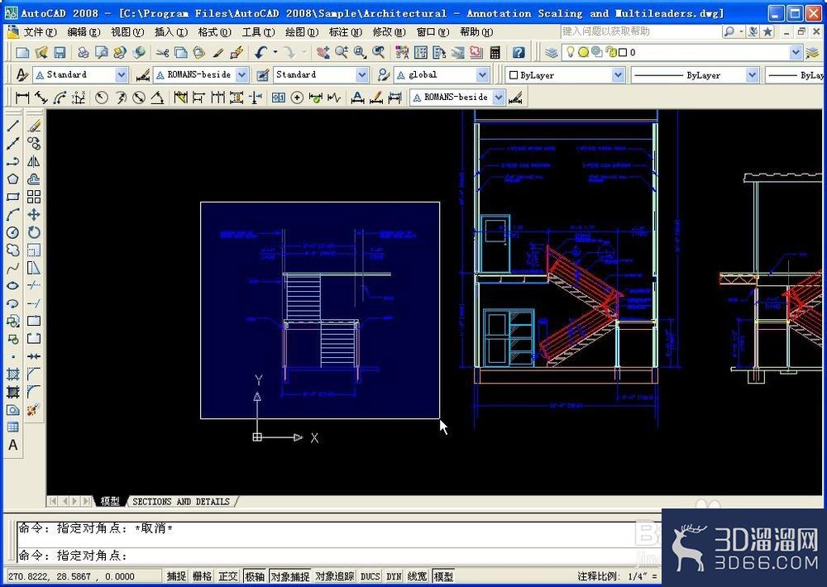The width and height of the screenshot is (827, 587).
Task: Open the 绘图(D) menu
Action: (302, 32)
